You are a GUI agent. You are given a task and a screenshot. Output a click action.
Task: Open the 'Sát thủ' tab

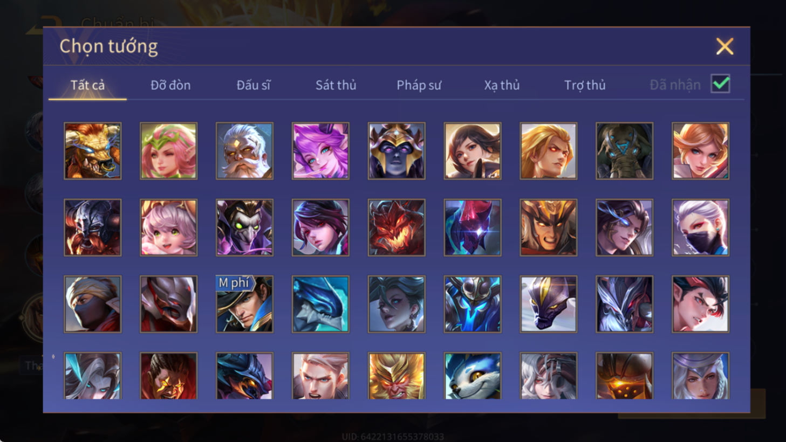click(x=336, y=85)
